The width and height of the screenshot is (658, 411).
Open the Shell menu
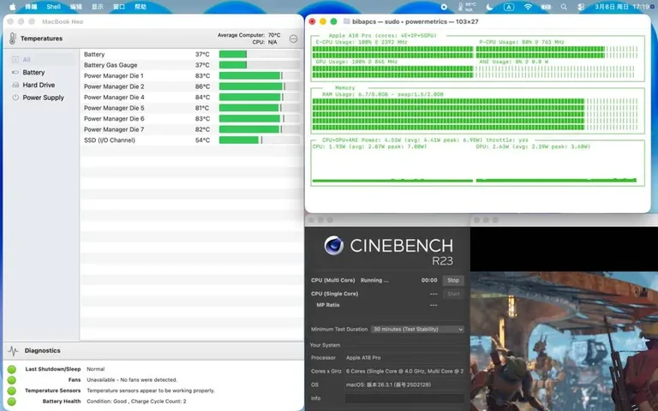click(x=53, y=7)
